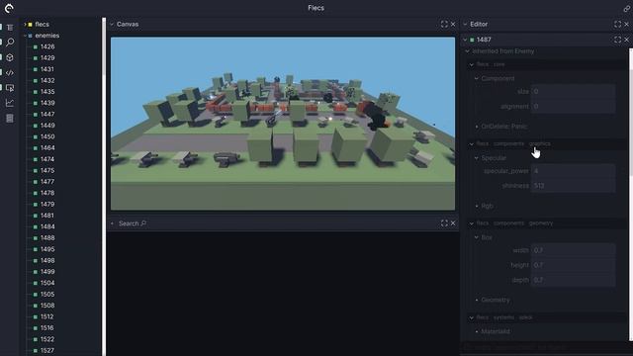Image resolution: width=633 pixels, height=356 pixels.
Task: Select entity 1426 in tree
Action: (x=47, y=46)
